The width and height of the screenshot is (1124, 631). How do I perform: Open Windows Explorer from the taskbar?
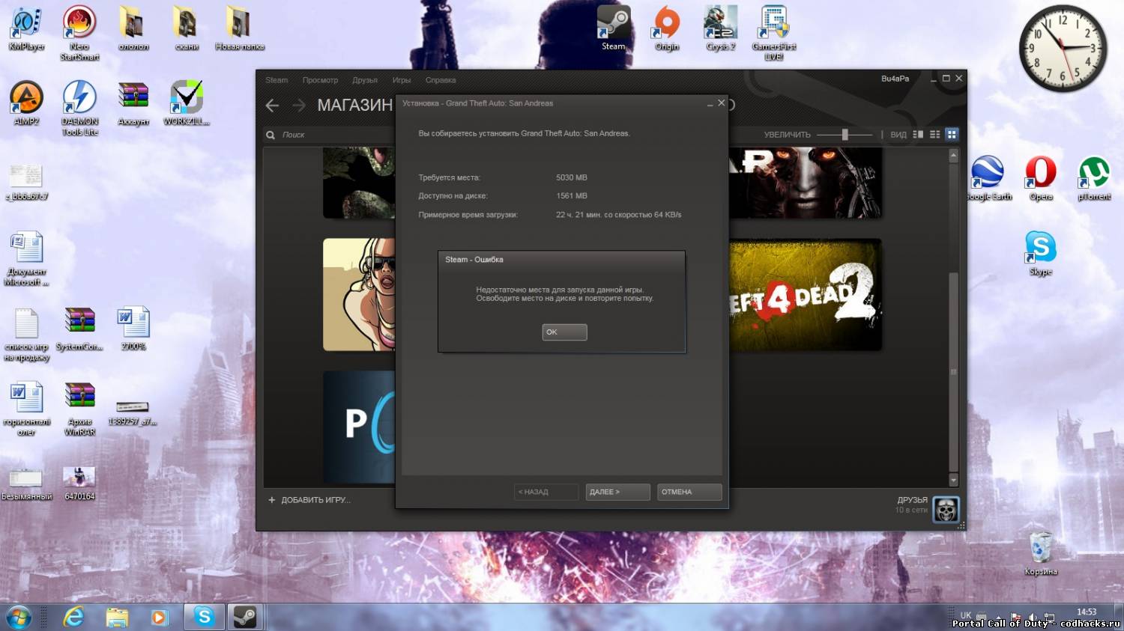pyautogui.click(x=117, y=618)
